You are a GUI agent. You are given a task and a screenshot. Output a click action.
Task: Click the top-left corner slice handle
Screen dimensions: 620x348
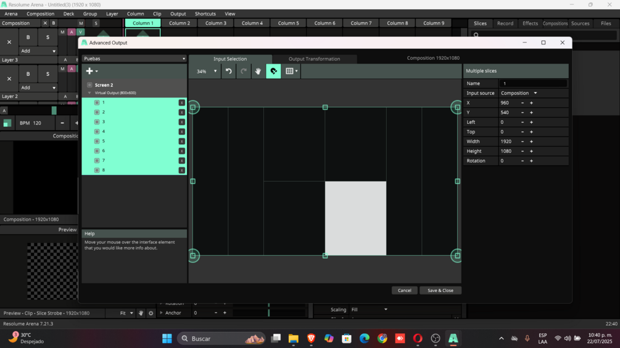pyautogui.click(x=193, y=107)
